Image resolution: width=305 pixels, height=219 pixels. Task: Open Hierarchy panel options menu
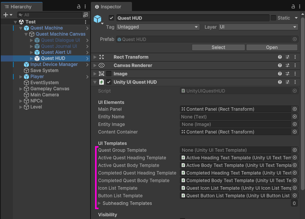(85, 6)
